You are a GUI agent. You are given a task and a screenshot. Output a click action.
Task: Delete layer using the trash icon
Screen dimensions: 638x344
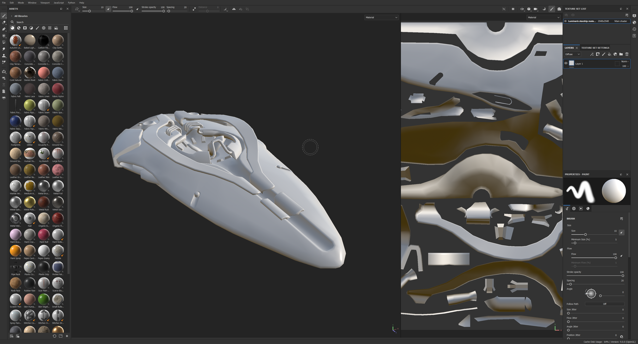627,54
